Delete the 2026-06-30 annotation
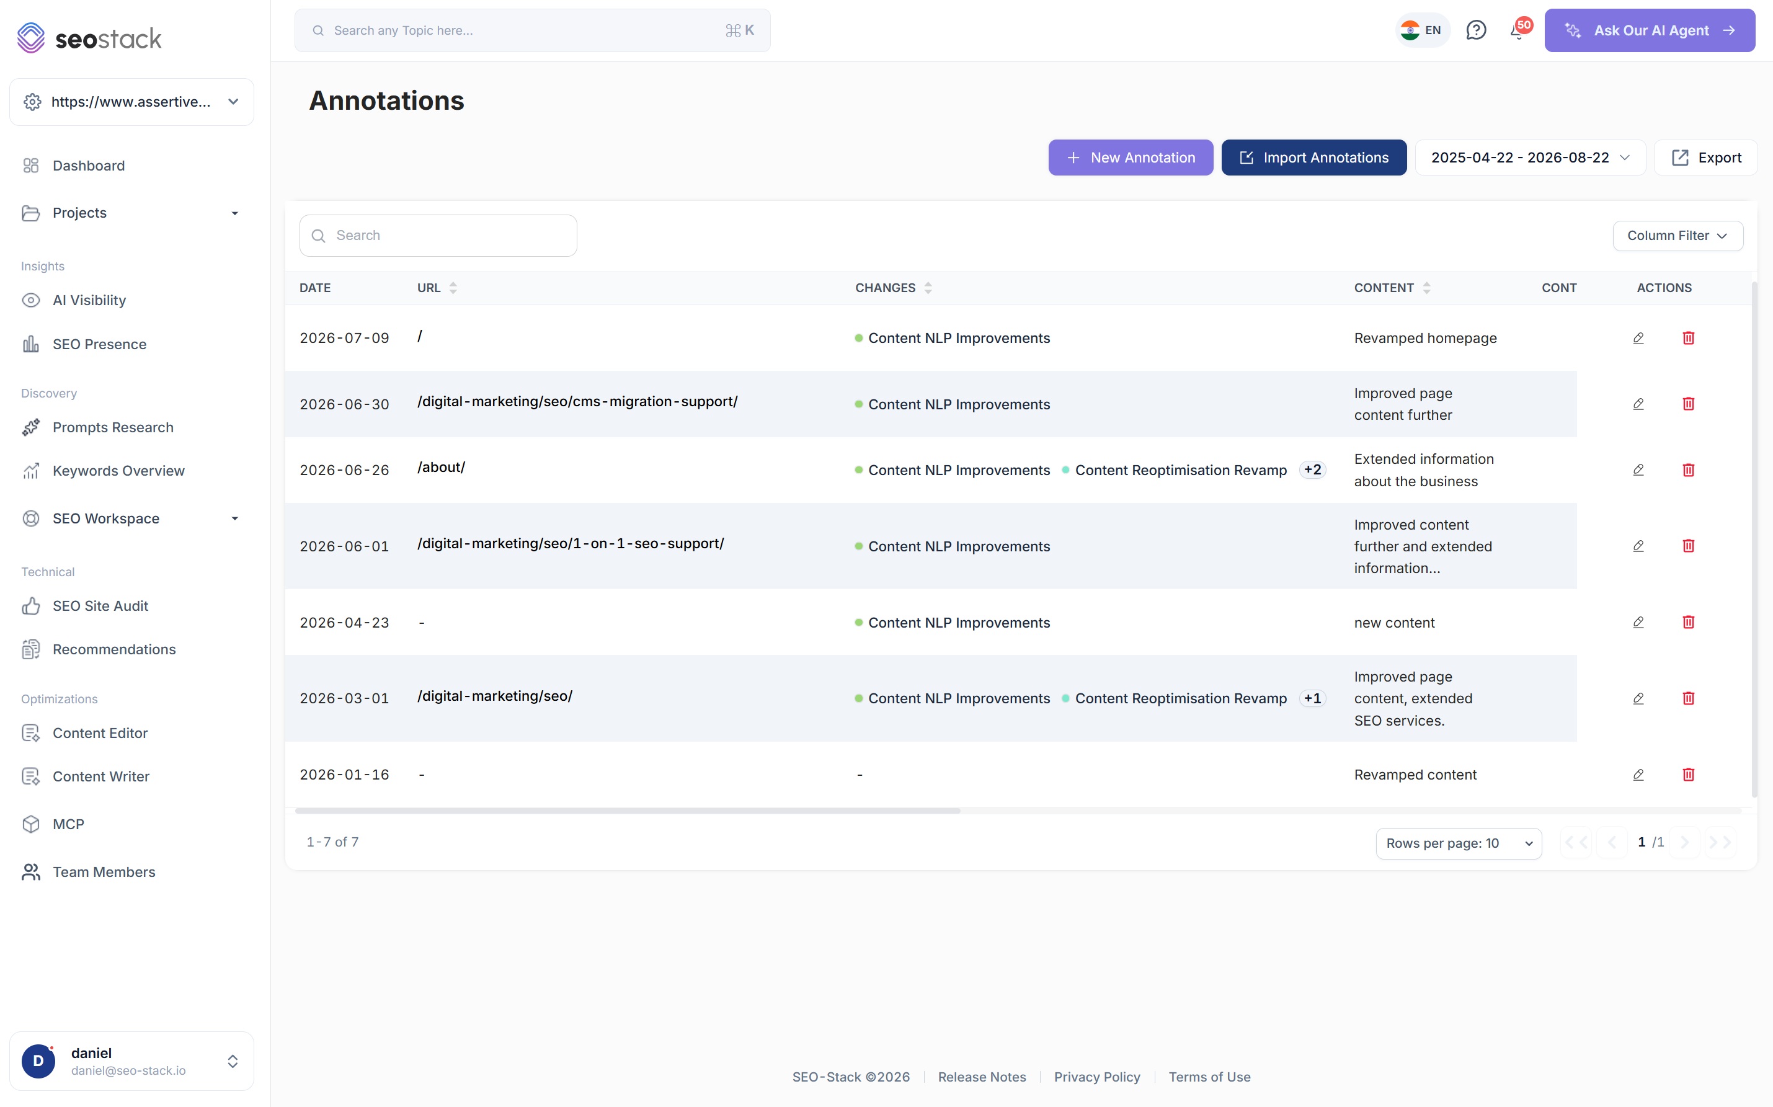This screenshot has width=1773, height=1107. (x=1688, y=404)
